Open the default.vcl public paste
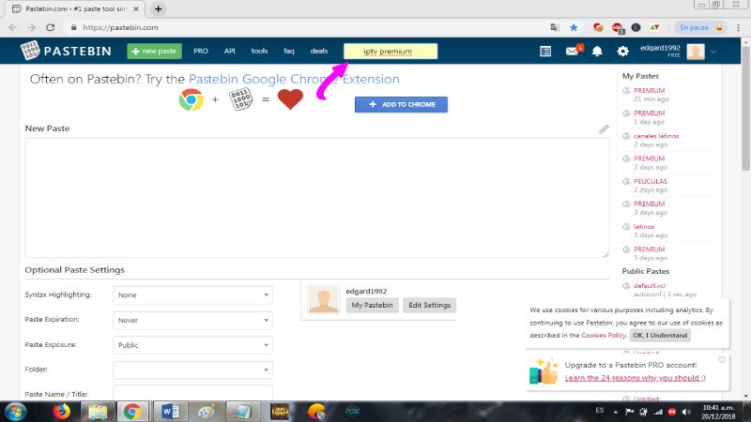This screenshot has height=422, width=751. (x=650, y=286)
